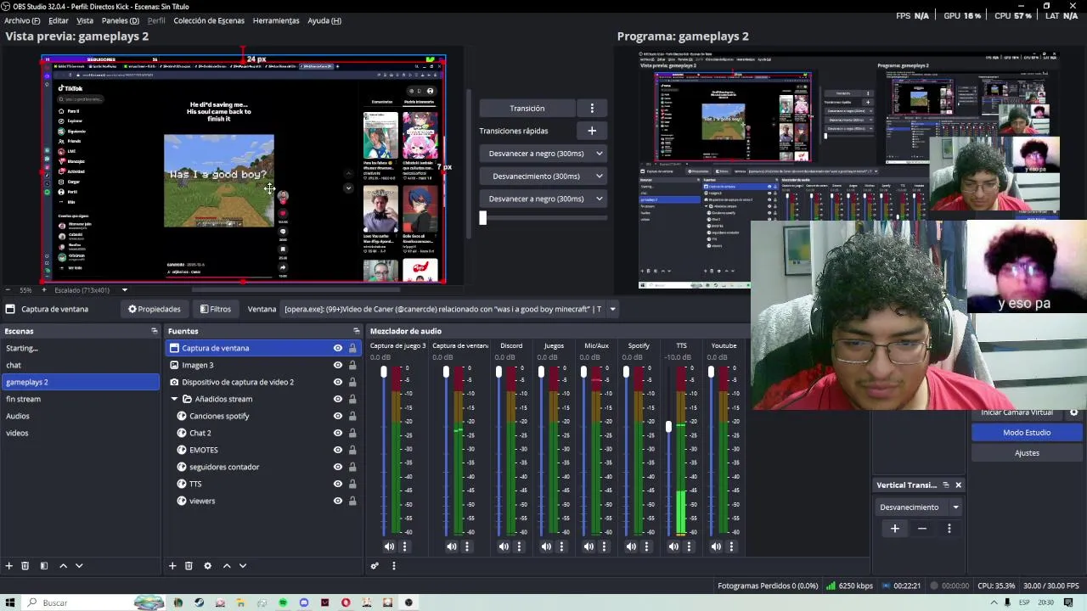Open the Vista menu
The width and height of the screenshot is (1087, 611).
85,20
